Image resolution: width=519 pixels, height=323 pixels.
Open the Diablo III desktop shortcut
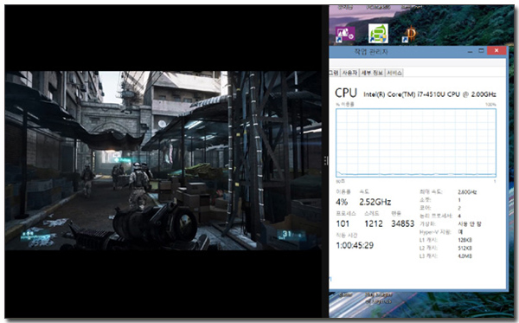pos(410,34)
